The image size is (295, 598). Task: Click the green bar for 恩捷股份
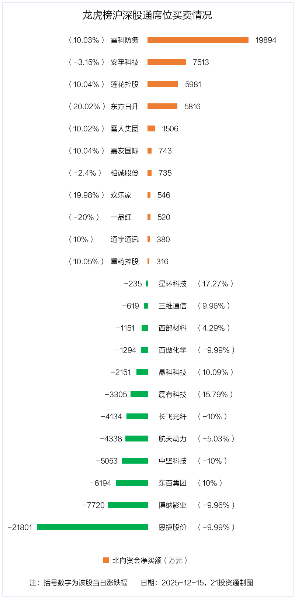(92, 527)
